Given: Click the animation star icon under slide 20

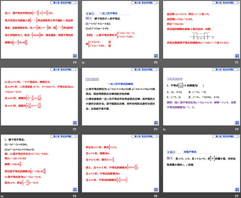Looking at the screenshot, I should [83, 63].
